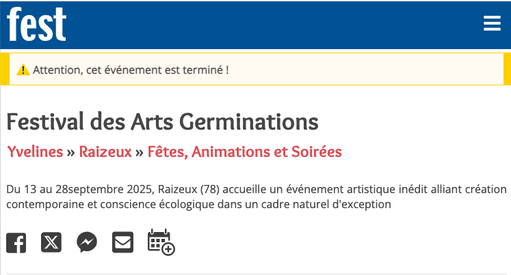Click the blue header bar background
This screenshot has width=511, height=275.
tap(274, 25)
